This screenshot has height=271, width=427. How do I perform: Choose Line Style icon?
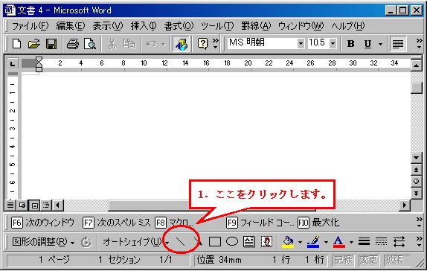364,241
